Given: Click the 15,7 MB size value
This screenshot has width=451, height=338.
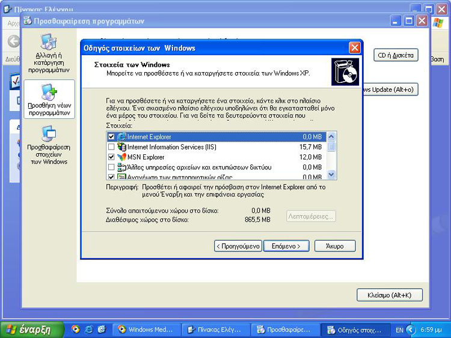Looking at the screenshot, I should pyautogui.click(x=310, y=147).
